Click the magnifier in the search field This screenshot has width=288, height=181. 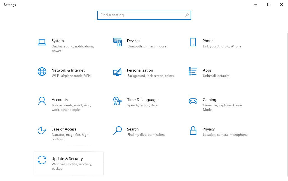(x=187, y=15)
